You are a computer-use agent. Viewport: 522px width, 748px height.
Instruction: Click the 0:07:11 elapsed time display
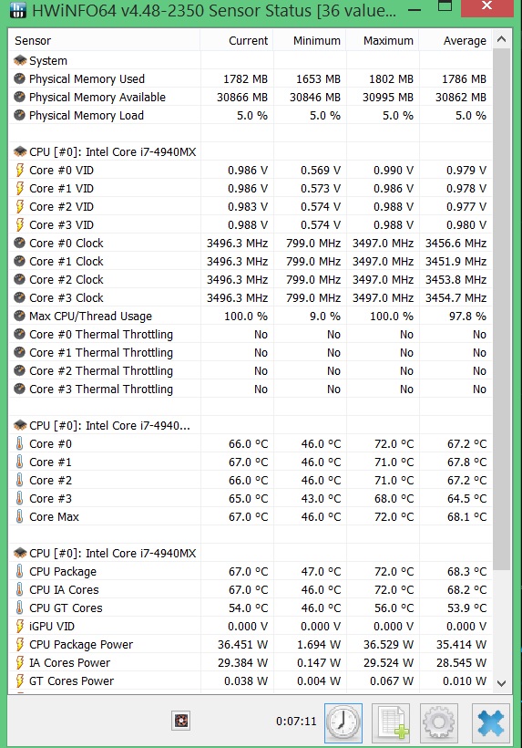pos(296,721)
